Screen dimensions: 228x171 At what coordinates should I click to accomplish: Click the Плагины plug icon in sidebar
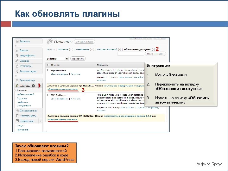(17, 85)
